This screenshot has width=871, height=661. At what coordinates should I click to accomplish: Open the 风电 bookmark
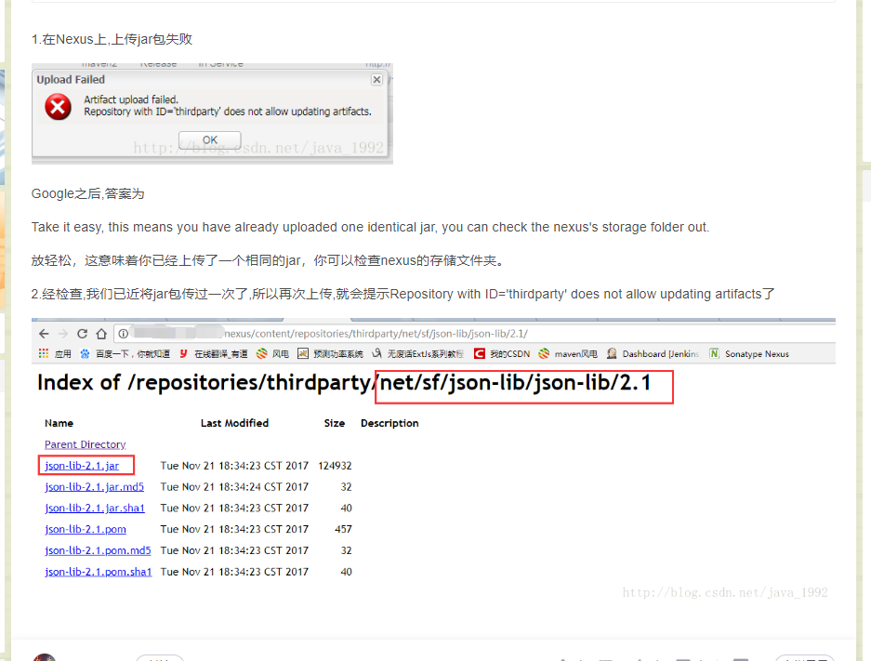coord(272,353)
